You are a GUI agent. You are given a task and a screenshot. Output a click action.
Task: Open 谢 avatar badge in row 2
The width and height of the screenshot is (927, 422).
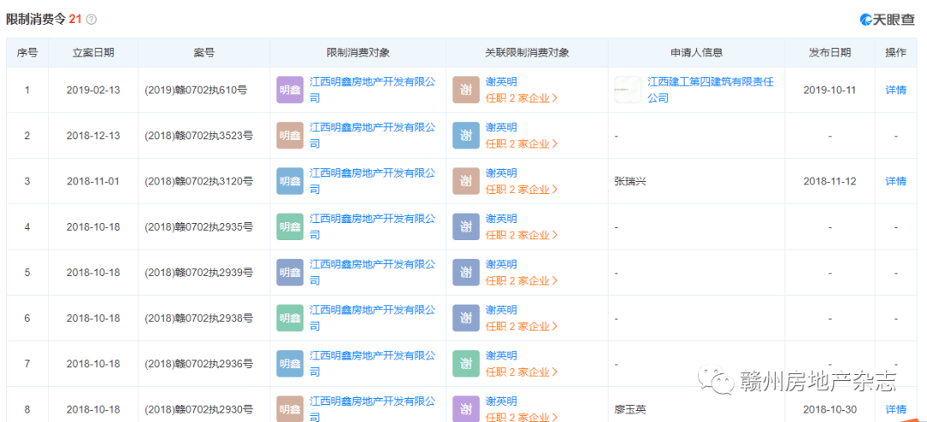pyautogui.click(x=466, y=136)
